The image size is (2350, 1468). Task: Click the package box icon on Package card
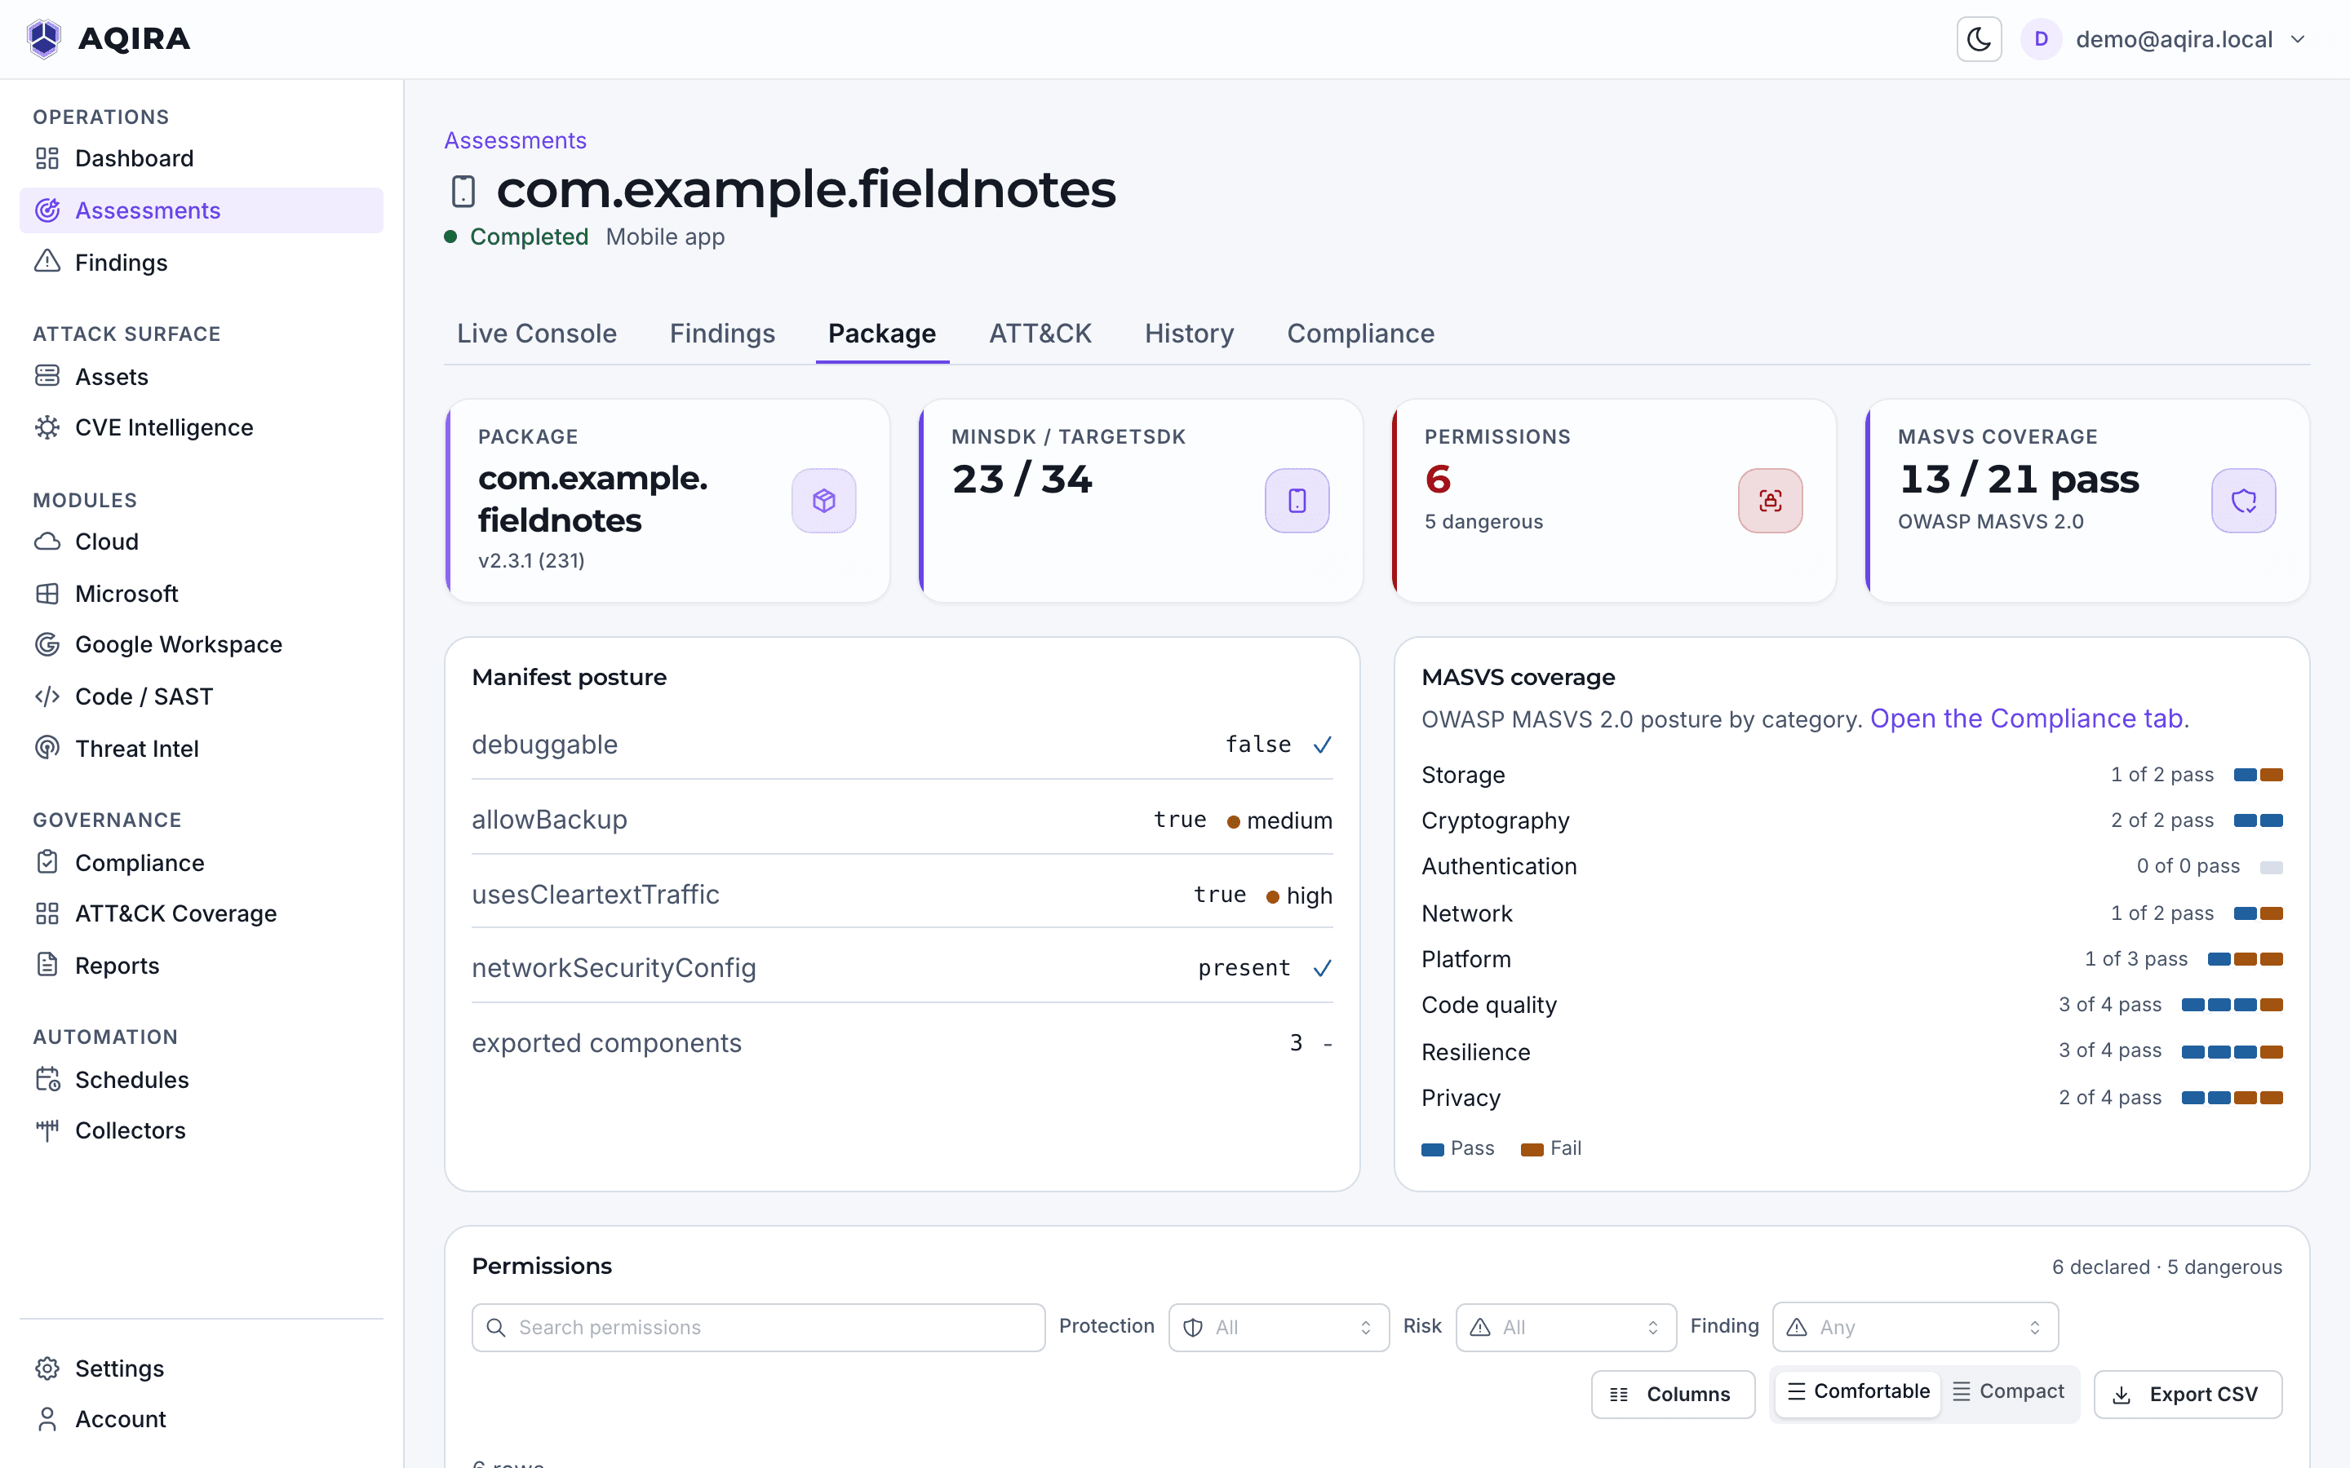click(823, 501)
